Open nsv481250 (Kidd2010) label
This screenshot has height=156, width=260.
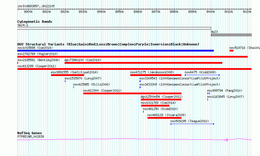point(160,109)
